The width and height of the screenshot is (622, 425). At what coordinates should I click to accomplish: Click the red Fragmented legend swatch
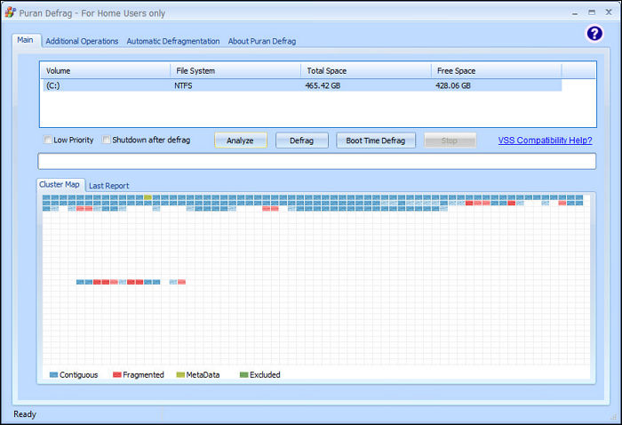point(116,374)
